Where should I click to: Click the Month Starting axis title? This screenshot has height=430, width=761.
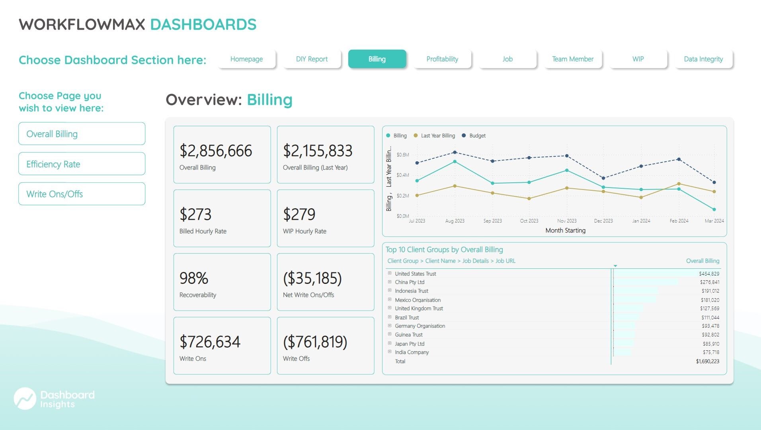tap(565, 231)
